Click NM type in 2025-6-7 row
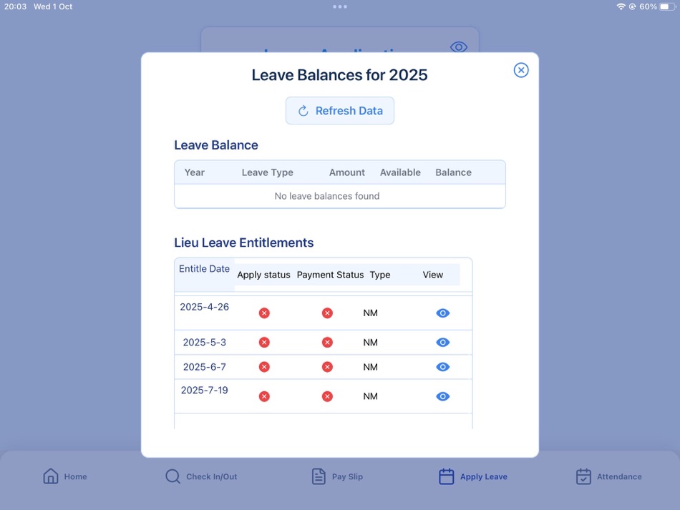Viewport: 680px width, 510px height. point(370,367)
